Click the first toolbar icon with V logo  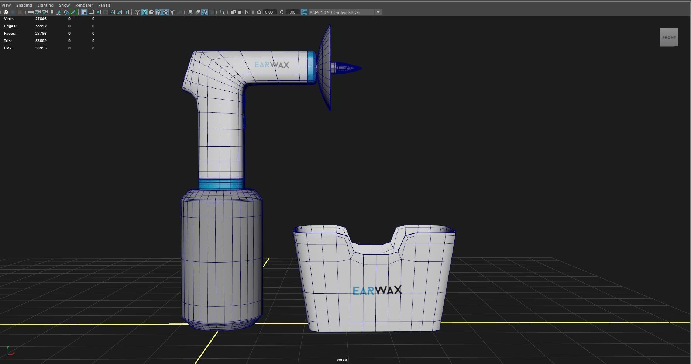[x=6, y=12]
